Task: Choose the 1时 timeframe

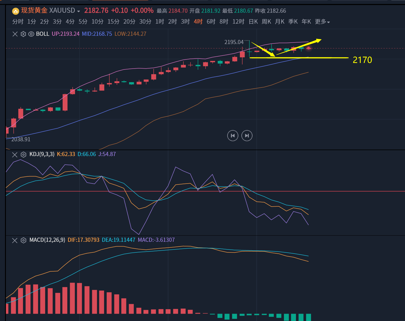Action: click(160, 22)
